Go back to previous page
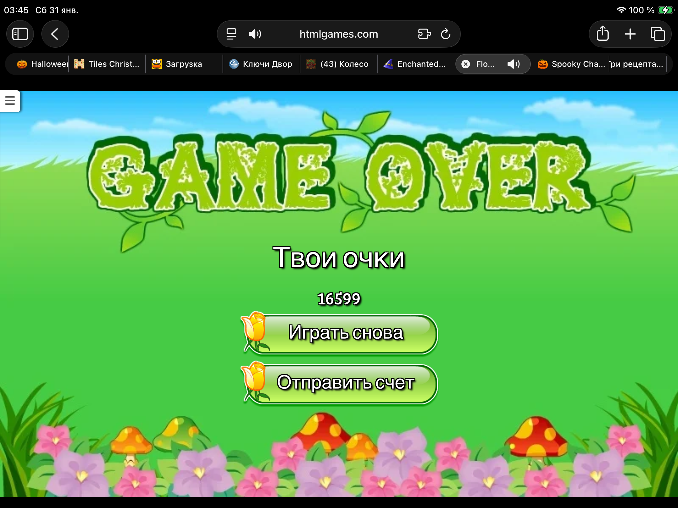Viewport: 678px width, 508px height. click(55, 34)
